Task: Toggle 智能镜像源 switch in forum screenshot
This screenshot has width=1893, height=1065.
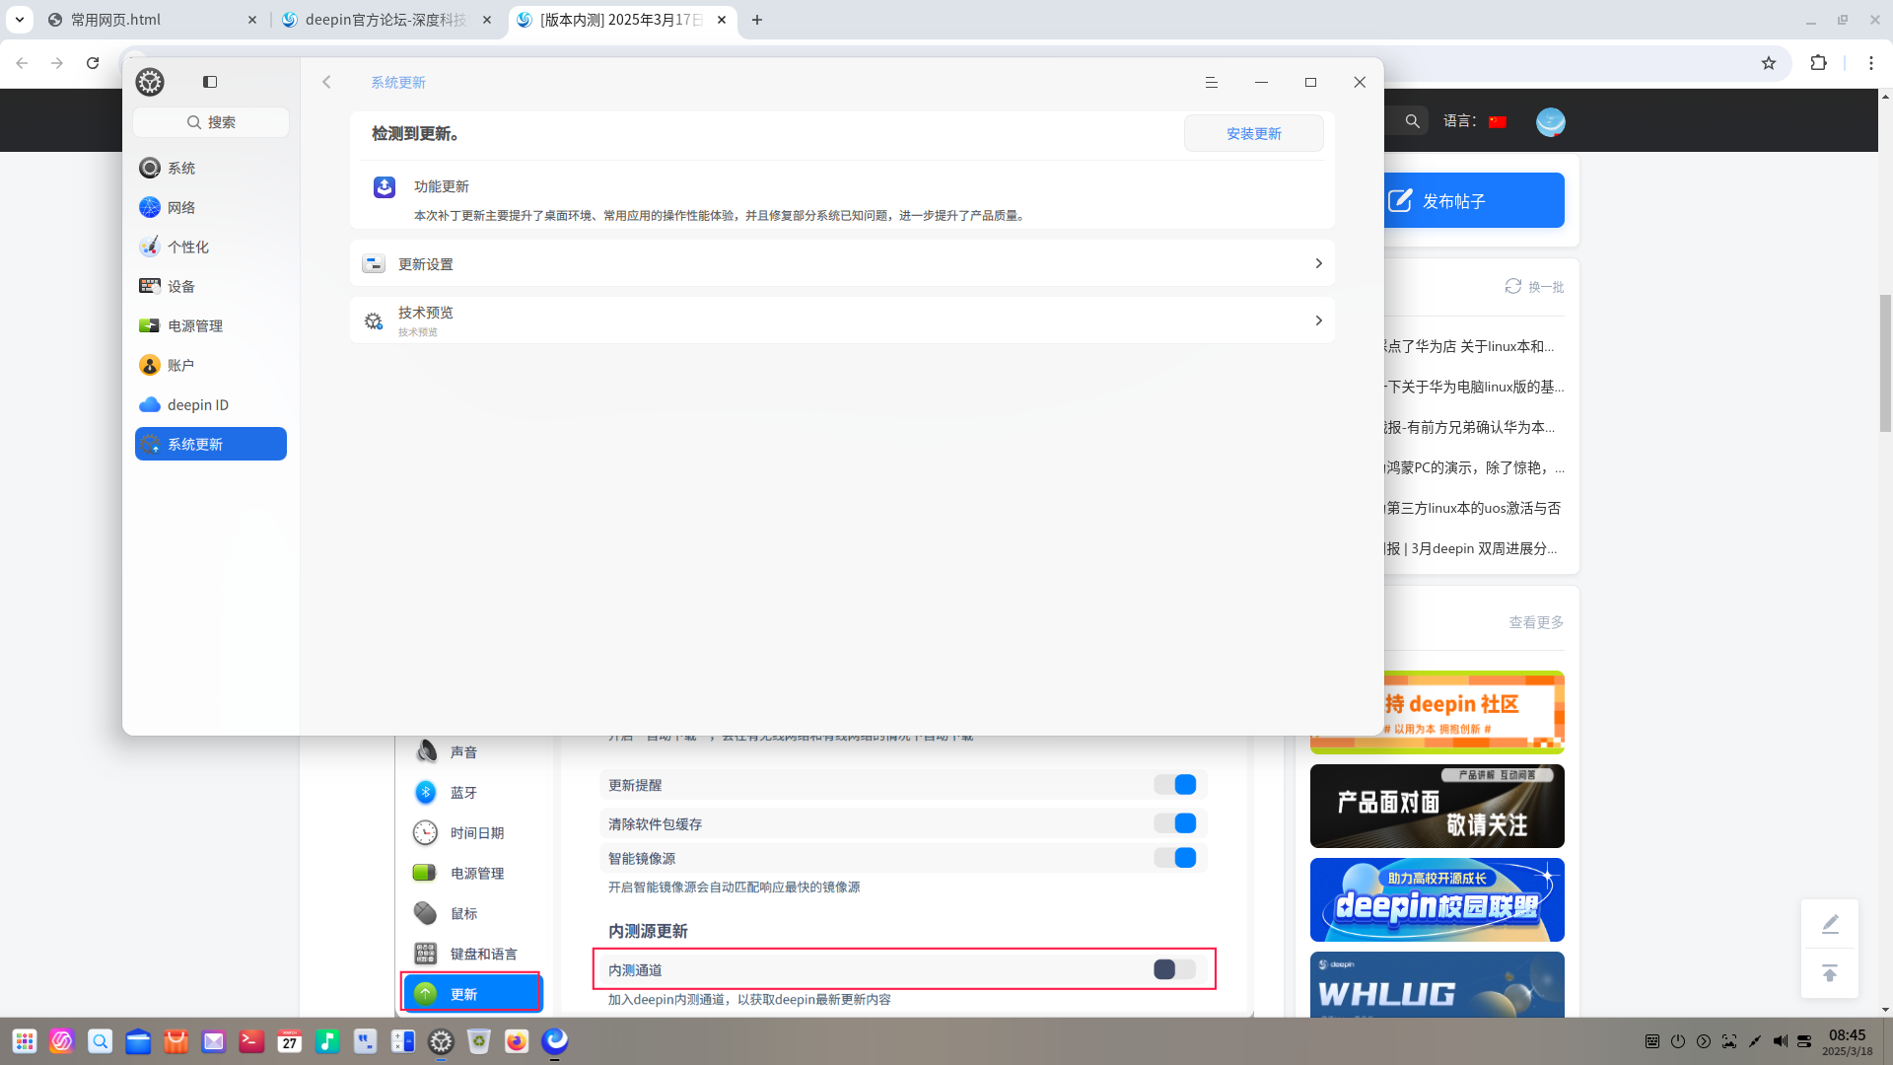Action: coord(1175,858)
